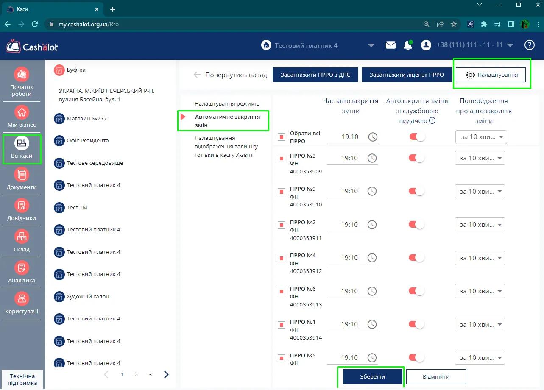
Task: Toggle the Обрати всі ПРРО checkbox
Action: tap(282, 137)
